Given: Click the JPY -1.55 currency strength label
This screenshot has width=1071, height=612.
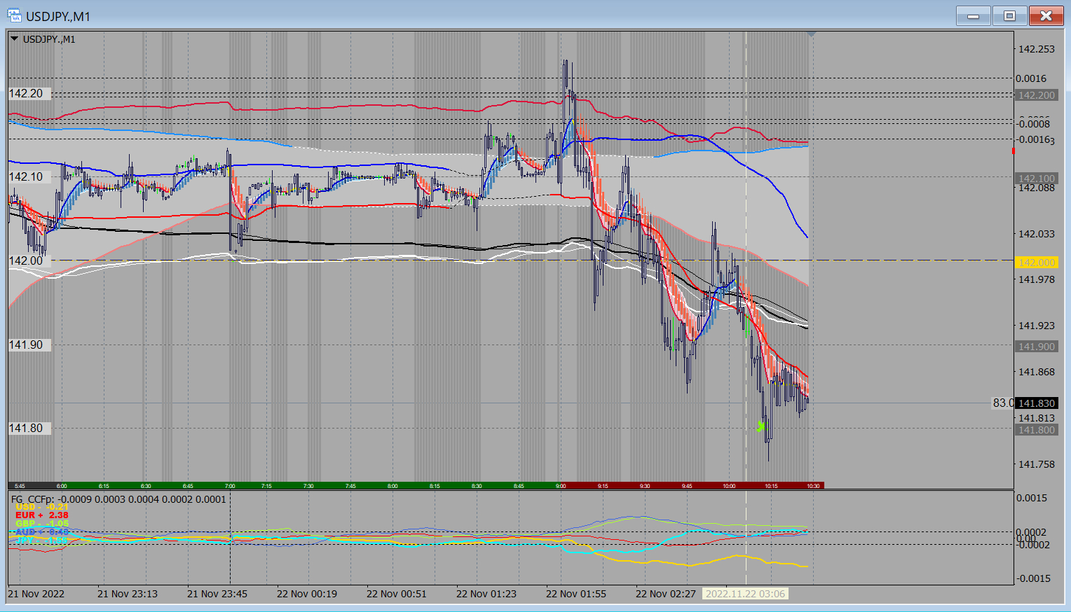Looking at the screenshot, I should coord(42,540).
